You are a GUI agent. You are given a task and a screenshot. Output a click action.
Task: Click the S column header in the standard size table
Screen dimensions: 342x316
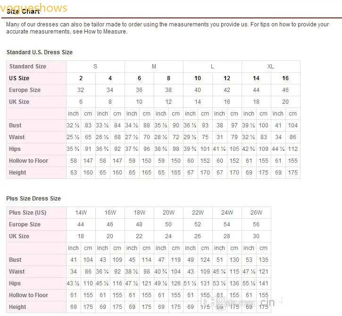click(95, 67)
